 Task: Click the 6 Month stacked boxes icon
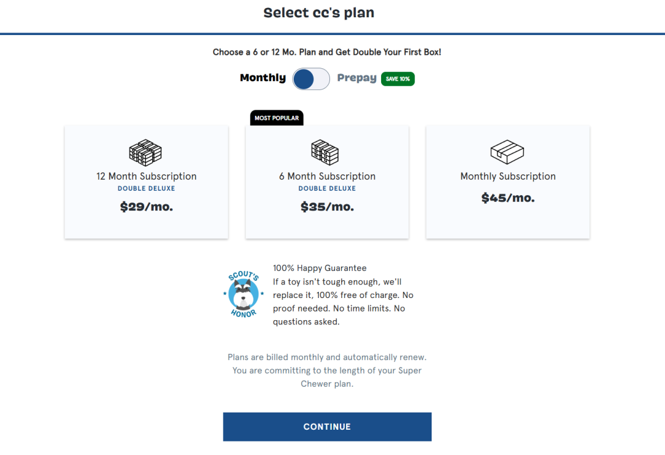point(325,153)
